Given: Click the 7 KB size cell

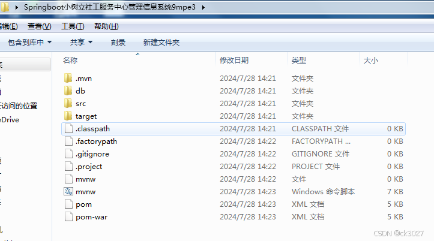Looking at the screenshot, I should [x=395, y=191].
